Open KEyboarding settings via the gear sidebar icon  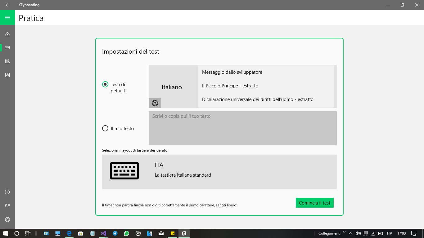point(7,219)
